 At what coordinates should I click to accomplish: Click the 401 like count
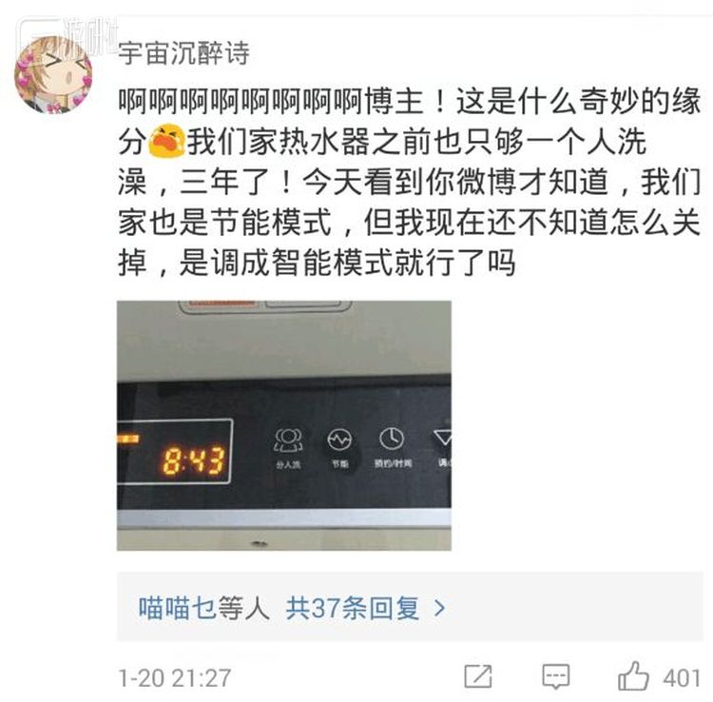682,678
